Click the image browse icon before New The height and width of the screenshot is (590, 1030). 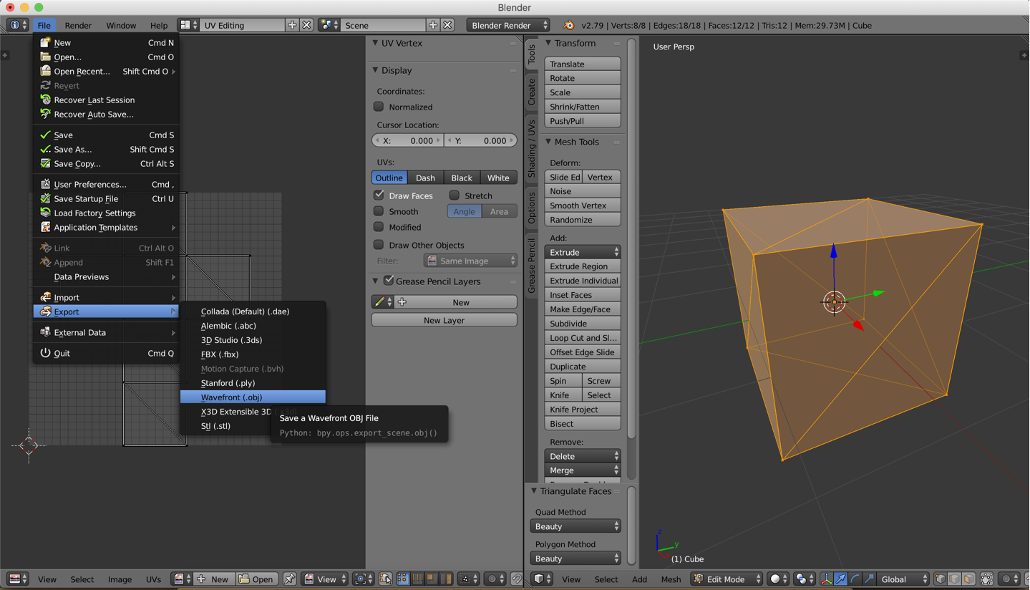(183, 579)
